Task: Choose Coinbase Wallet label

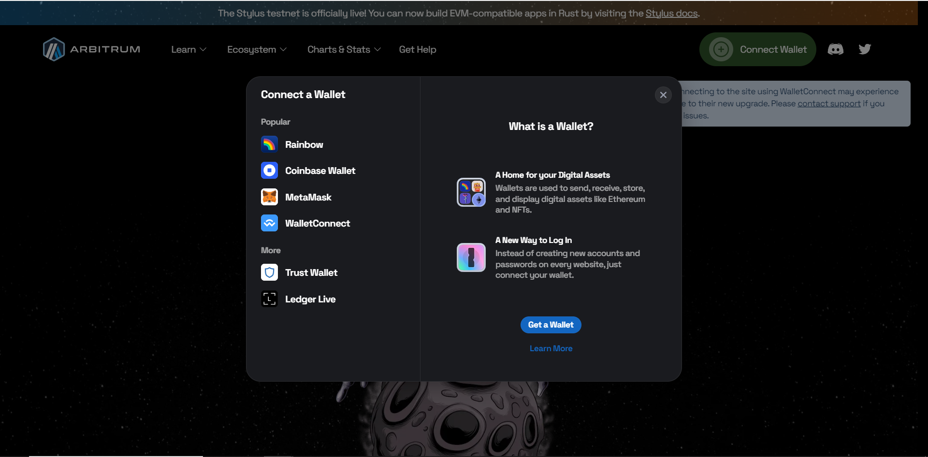Action: pos(320,171)
